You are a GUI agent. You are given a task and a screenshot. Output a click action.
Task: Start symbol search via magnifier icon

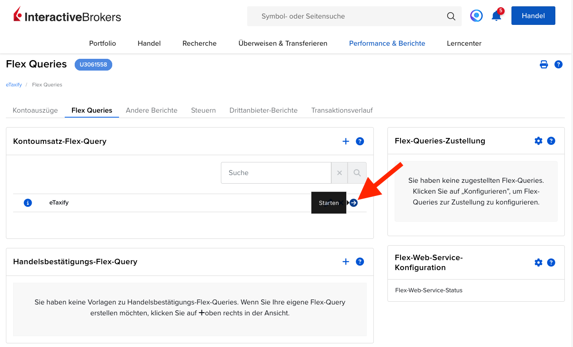(451, 16)
